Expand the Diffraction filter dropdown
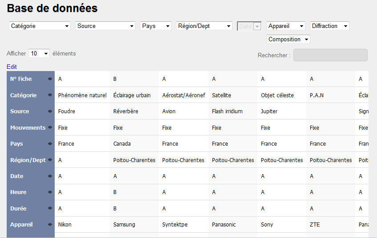 coord(329,26)
